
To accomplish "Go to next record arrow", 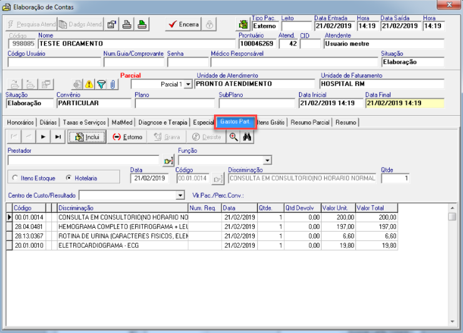I will [x=43, y=137].
